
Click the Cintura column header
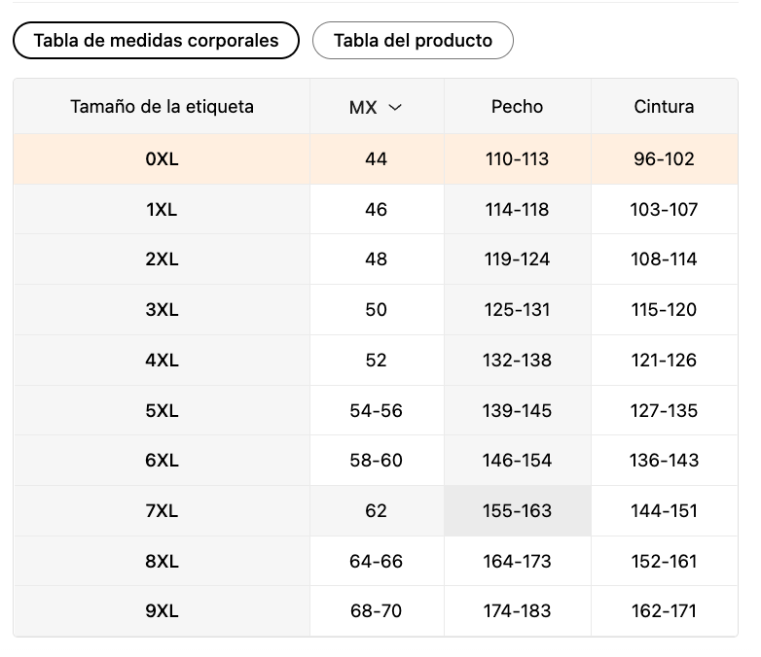click(x=664, y=107)
